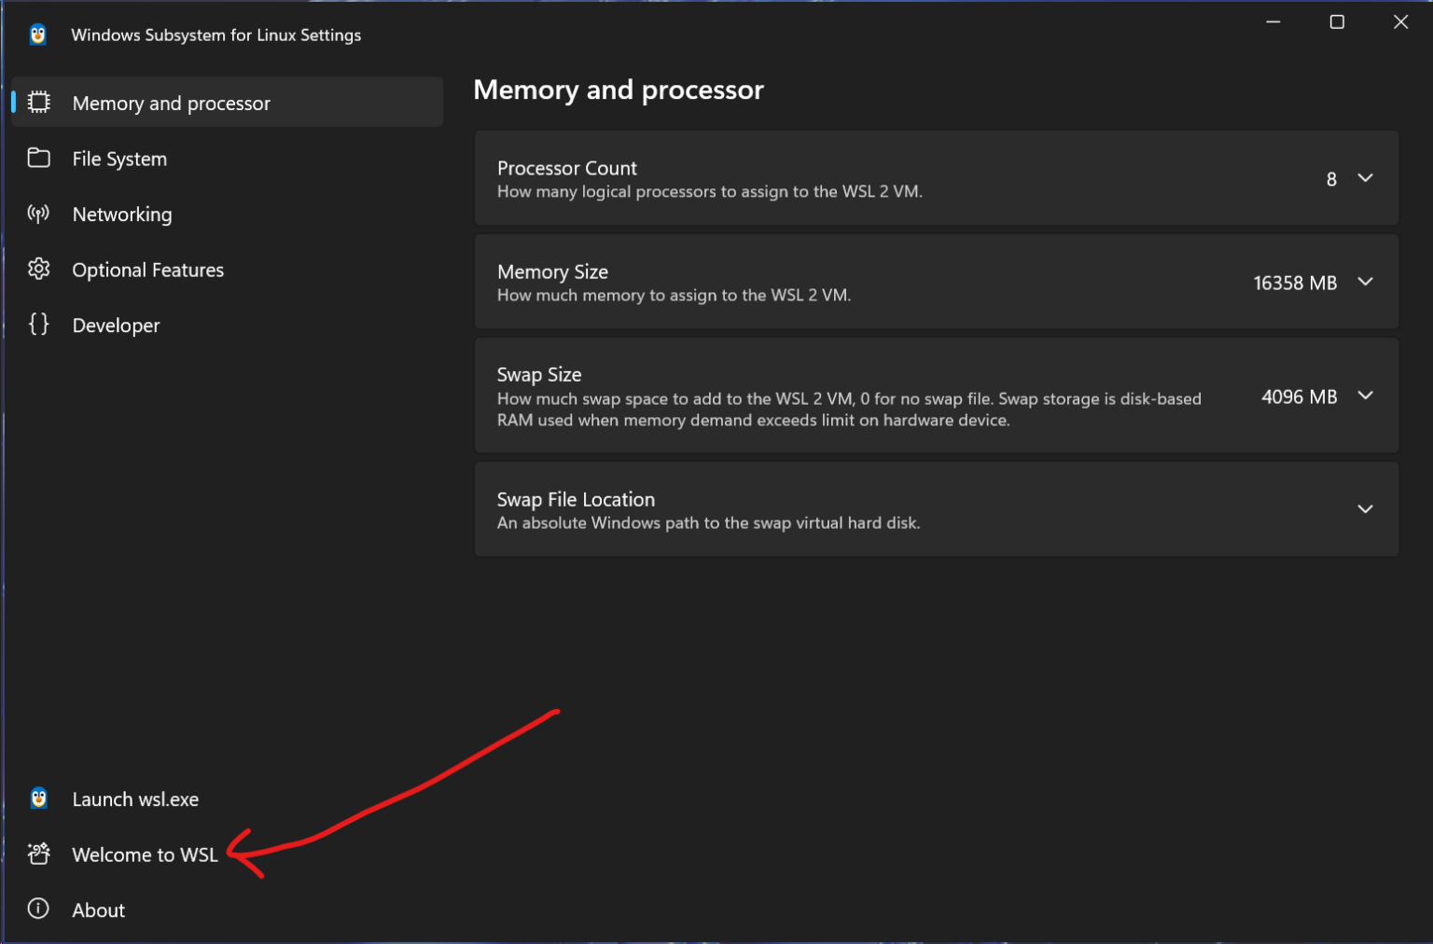Click the info icon next to About
Screen dimensions: 1433x944
click(38, 909)
